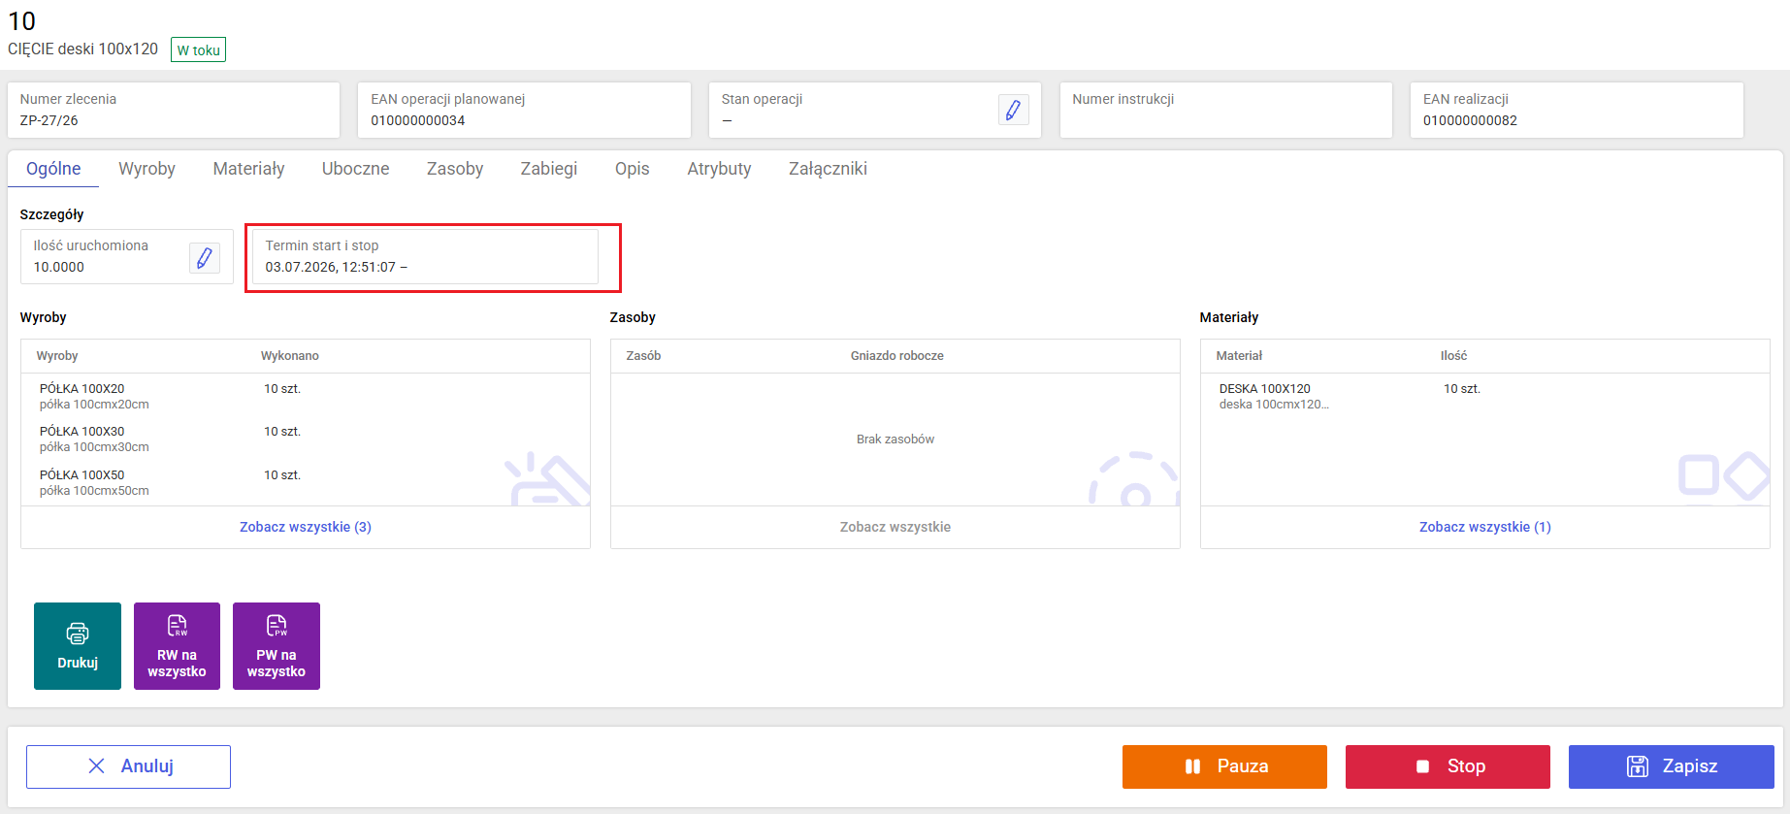Viewport: 1790px width, 814px height.
Task: Click the Materiał column header
Action: pos(1239,356)
